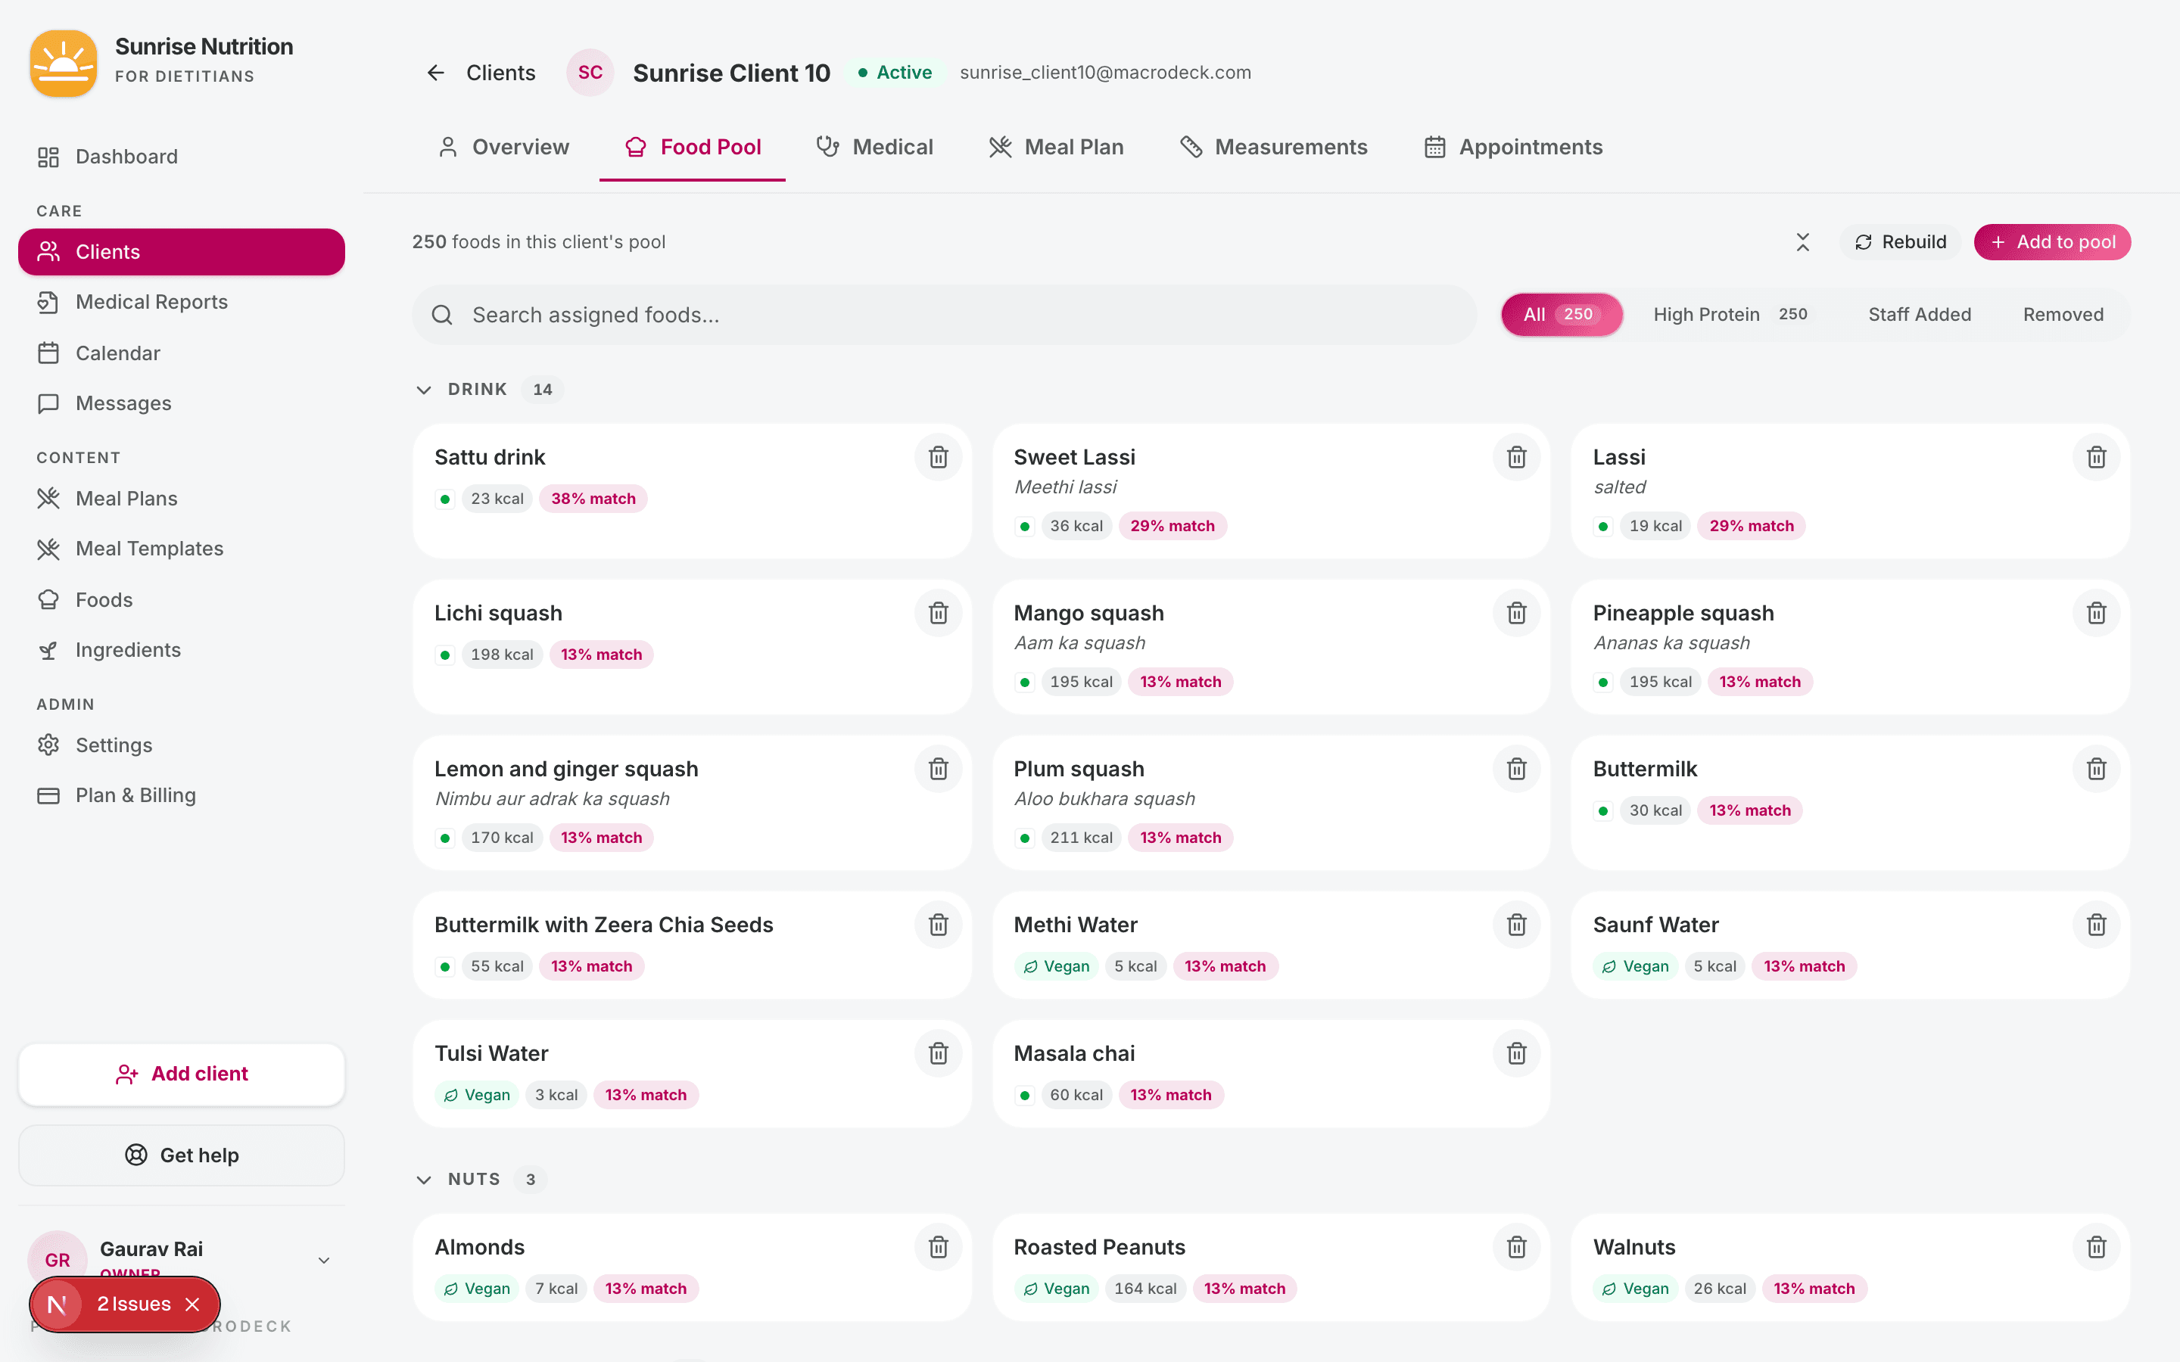2180x1362 pixels.
Task: Remove Walnuts using the trash icon
Action: tap(2095, 1247)
